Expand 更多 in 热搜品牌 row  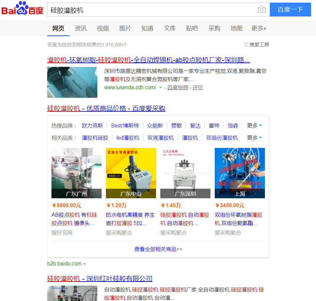click(x=254, y=126)
